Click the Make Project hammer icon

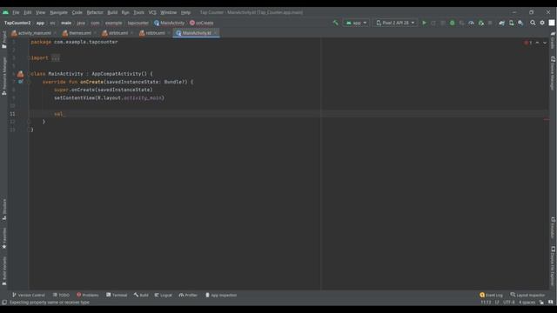(x=335, y=23)
